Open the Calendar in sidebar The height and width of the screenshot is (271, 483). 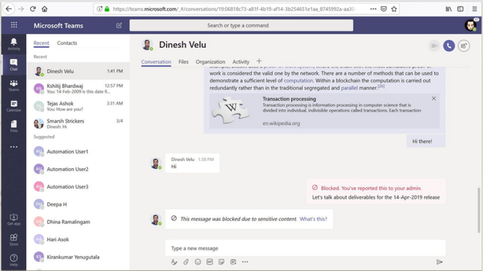coord(13,106)
